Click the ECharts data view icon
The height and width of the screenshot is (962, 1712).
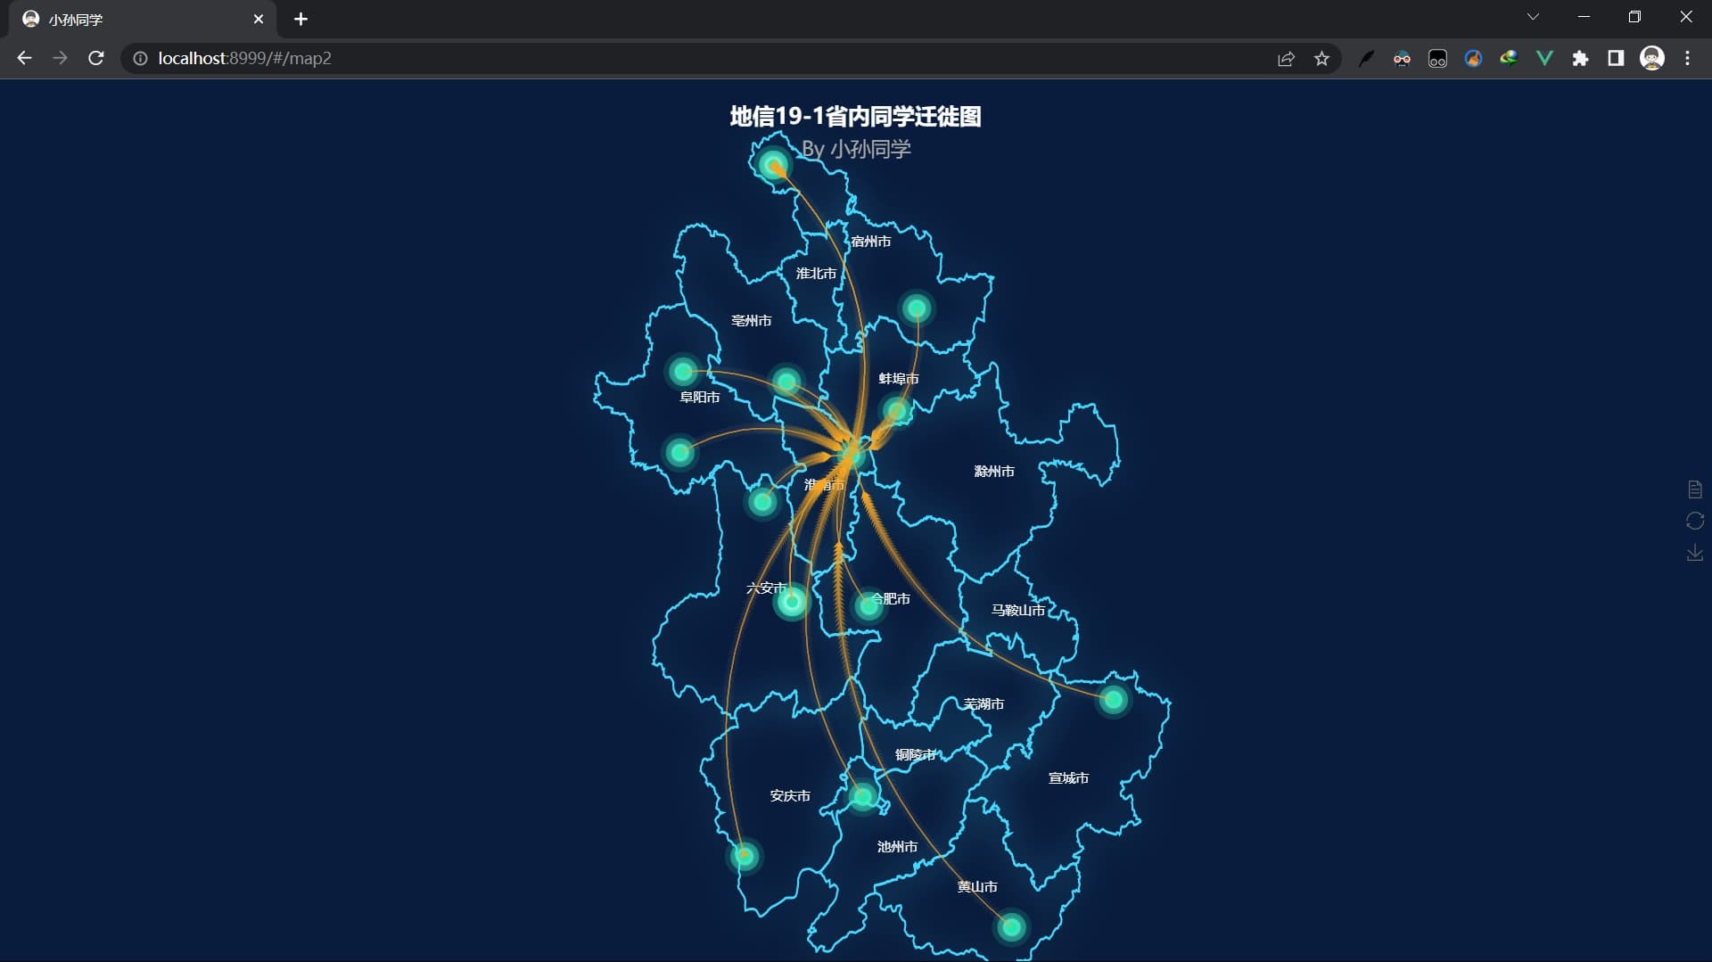(1695, 489)
